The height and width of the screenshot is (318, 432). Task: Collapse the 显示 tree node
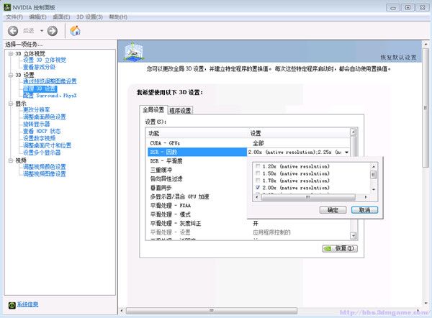[11, 104]
